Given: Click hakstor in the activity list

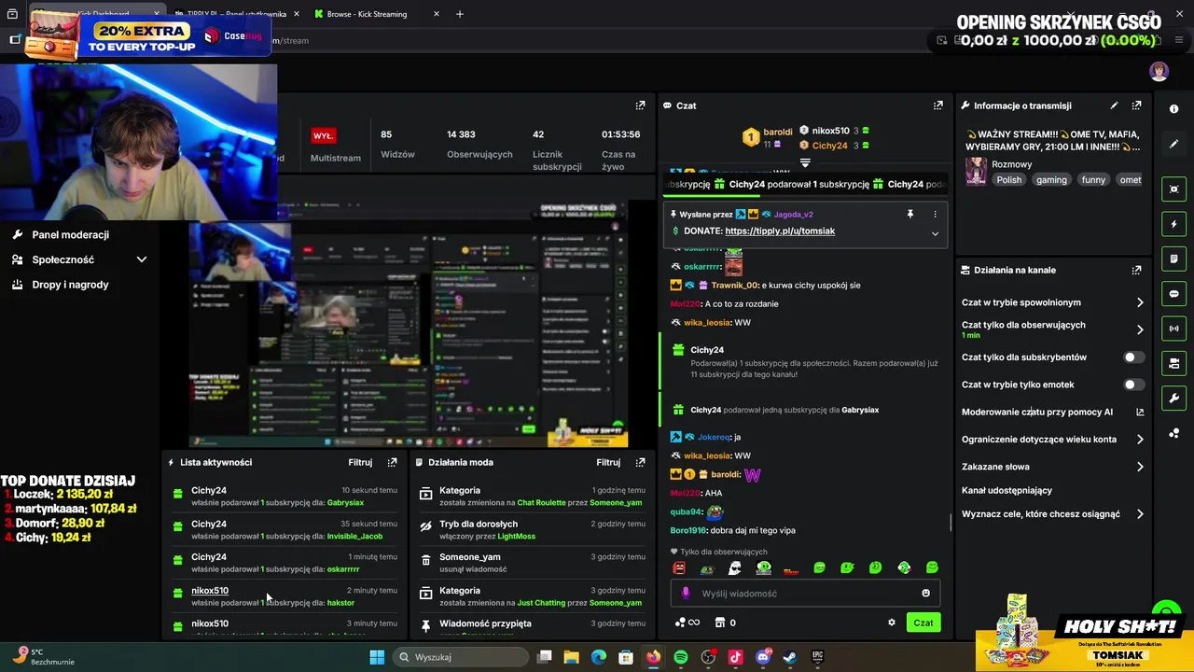Looking at the screenshot, I should [x=340, y=603].
